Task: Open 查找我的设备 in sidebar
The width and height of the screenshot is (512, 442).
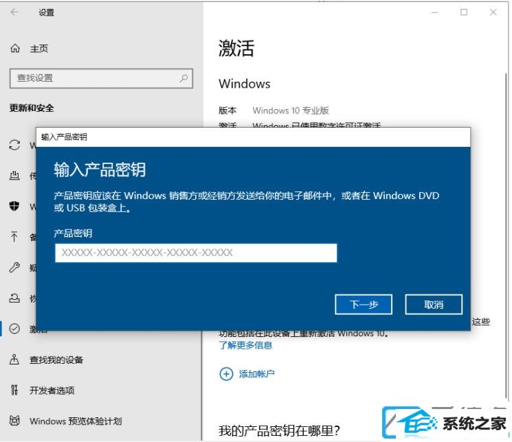Action: [x=56, y=360]
